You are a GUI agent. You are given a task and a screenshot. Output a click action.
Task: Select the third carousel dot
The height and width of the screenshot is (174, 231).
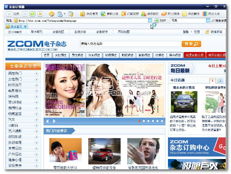tap(148, 121)
